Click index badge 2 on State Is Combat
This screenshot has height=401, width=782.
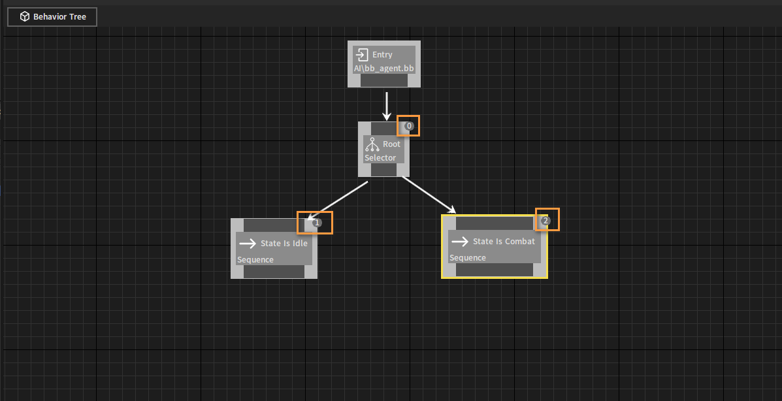pyautogui.click(x=545, y=221)
